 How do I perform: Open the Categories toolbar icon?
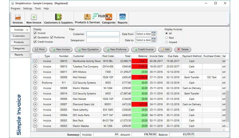109,19
